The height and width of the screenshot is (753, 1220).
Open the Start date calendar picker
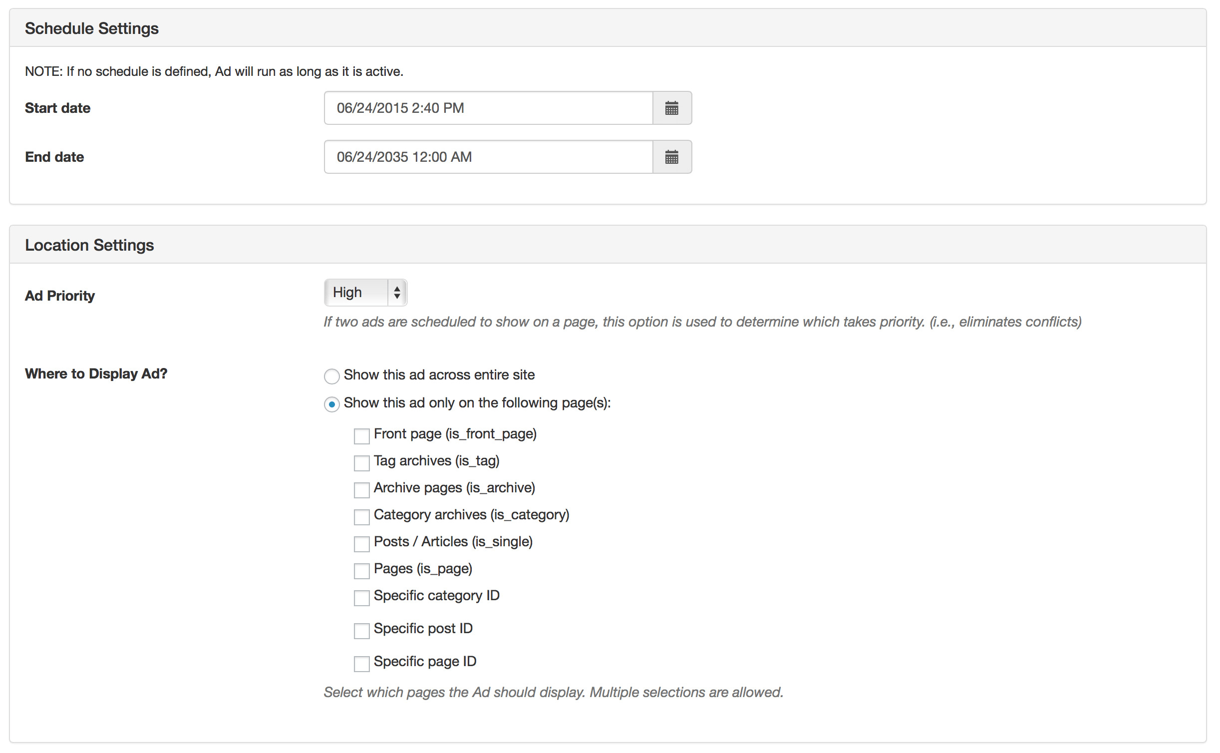pos(671,108)
